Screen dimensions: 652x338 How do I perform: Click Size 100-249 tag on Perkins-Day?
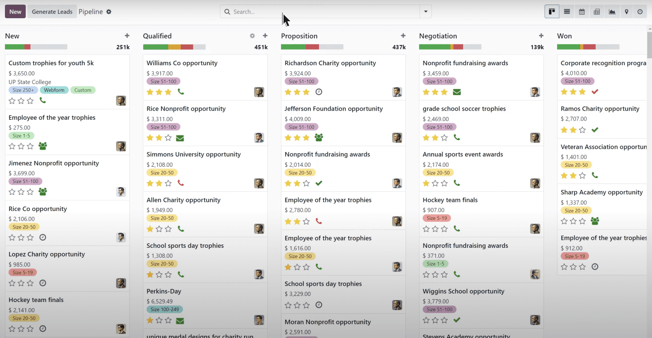click(x=165, y=310)
